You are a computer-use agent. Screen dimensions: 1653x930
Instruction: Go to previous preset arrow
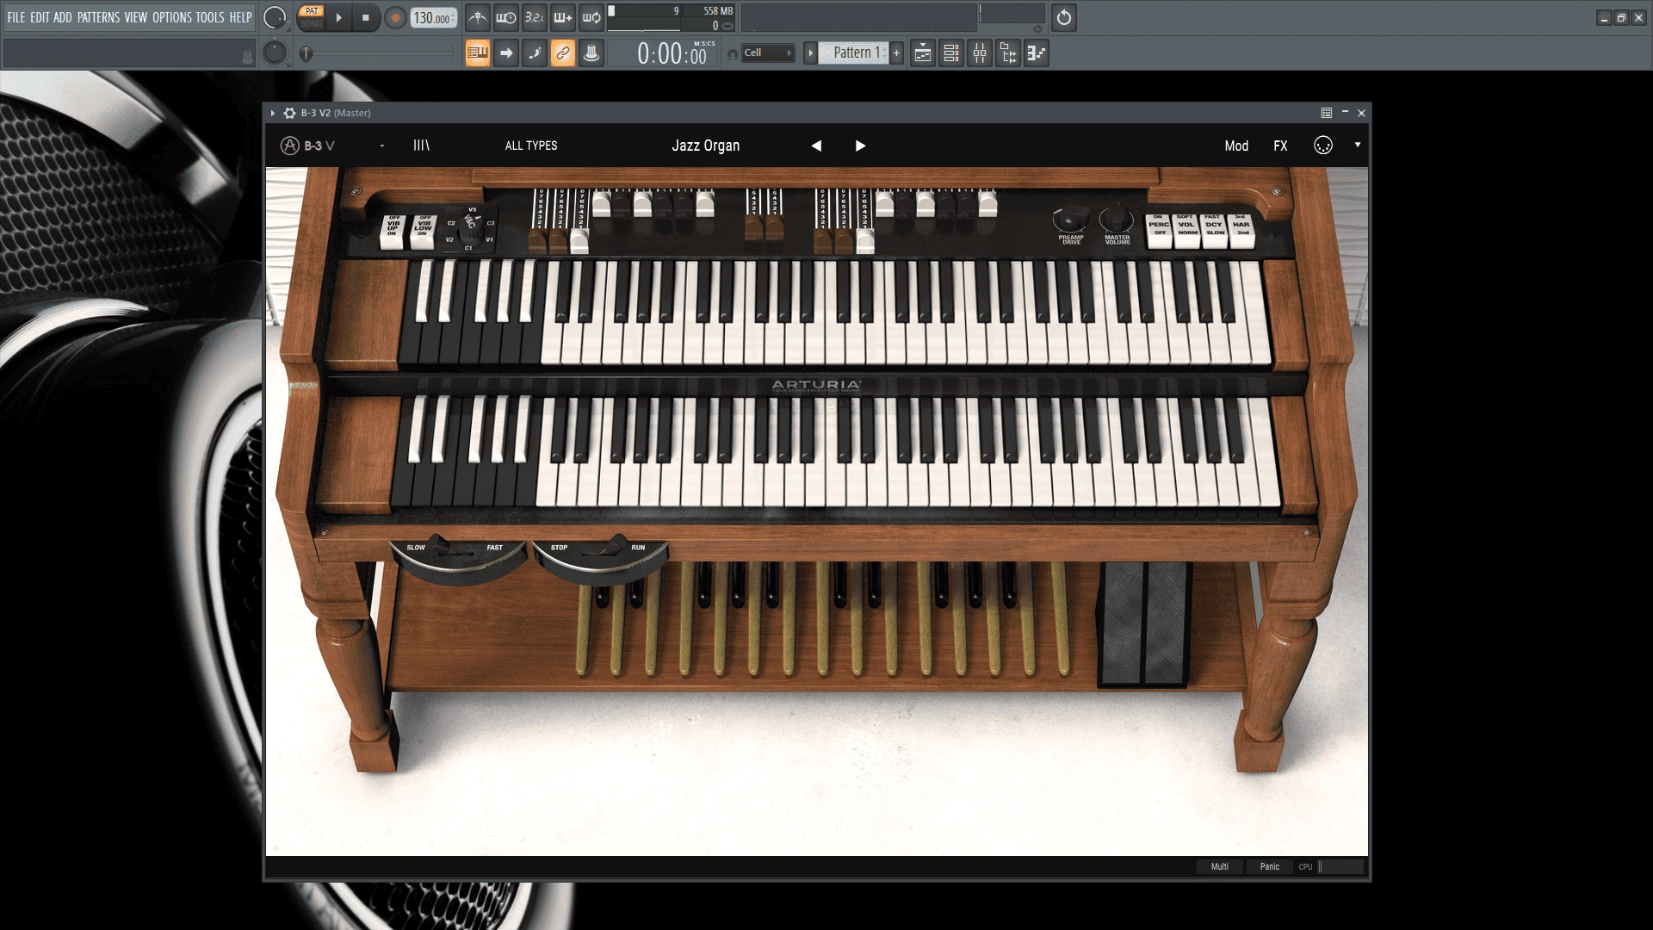coord(816,146)
